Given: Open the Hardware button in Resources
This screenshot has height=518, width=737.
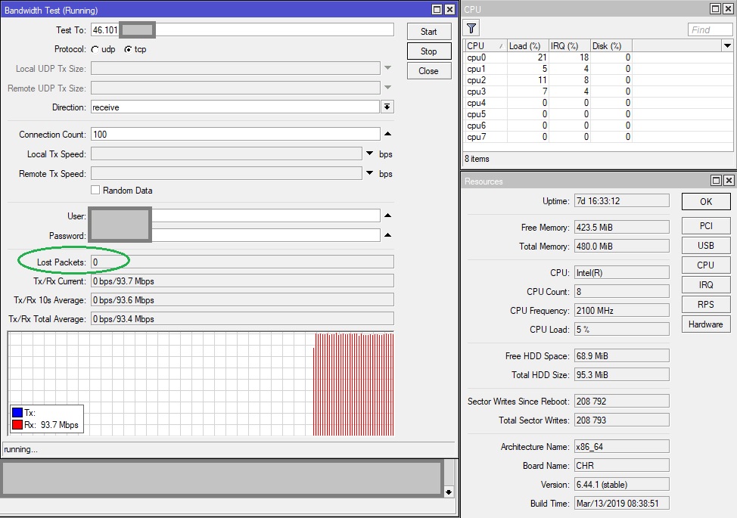Looking at the screenshot, I should [x=706, y=324].
